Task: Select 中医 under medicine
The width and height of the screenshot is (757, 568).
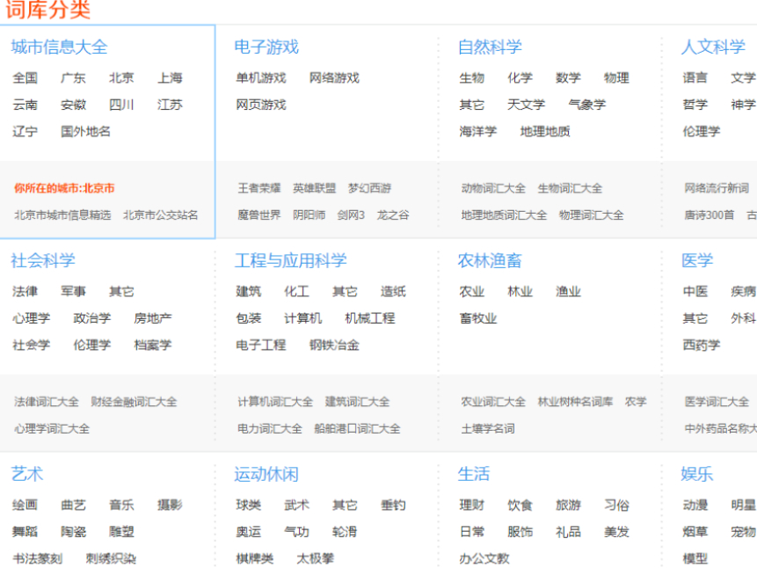Action: click(x=695, y=291)
